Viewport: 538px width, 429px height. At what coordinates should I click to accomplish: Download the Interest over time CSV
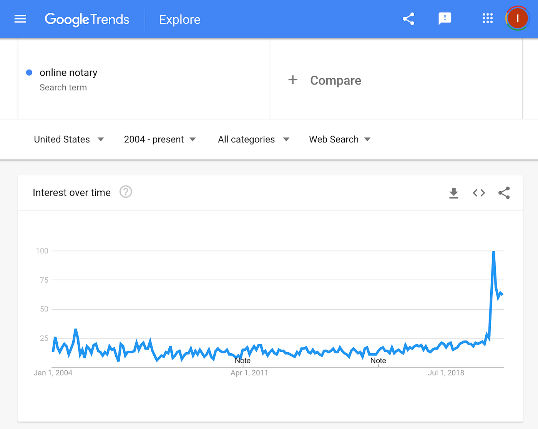click(x=454, y=193)
